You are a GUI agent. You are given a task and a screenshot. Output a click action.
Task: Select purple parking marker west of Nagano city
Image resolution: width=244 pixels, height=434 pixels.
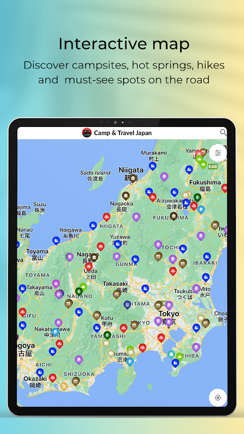70,257
